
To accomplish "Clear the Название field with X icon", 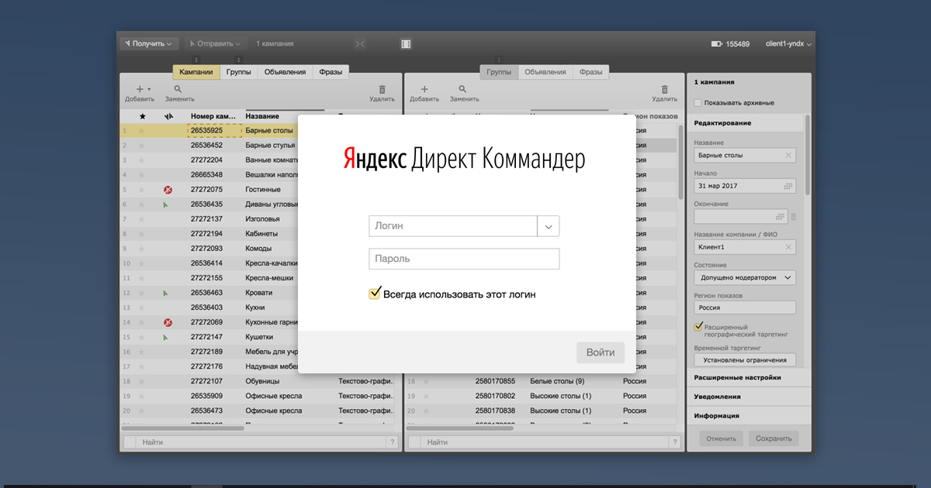I will [x=789, y=156].
